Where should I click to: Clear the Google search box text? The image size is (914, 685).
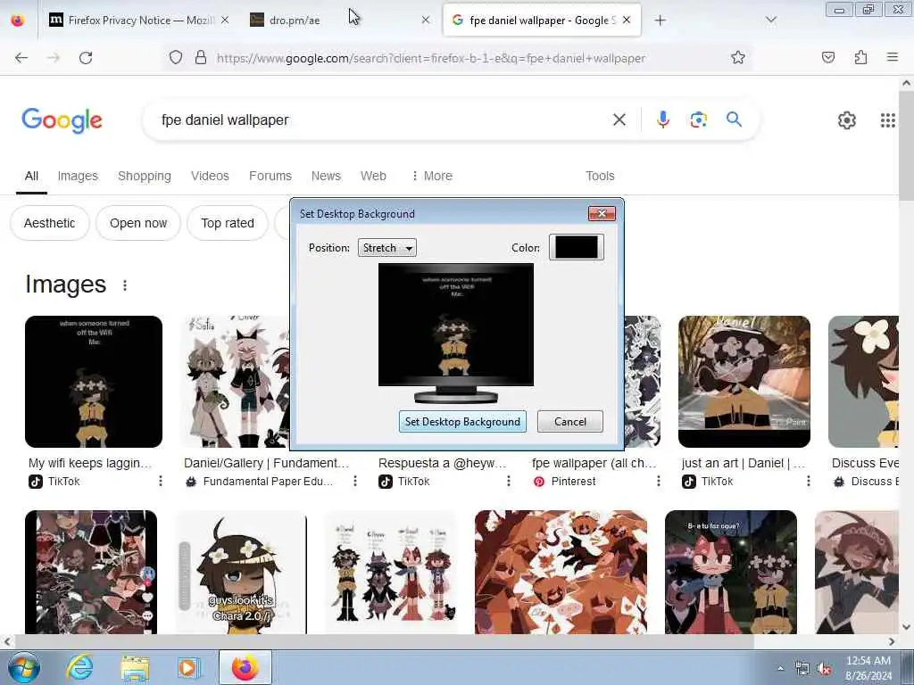(619, 120)
